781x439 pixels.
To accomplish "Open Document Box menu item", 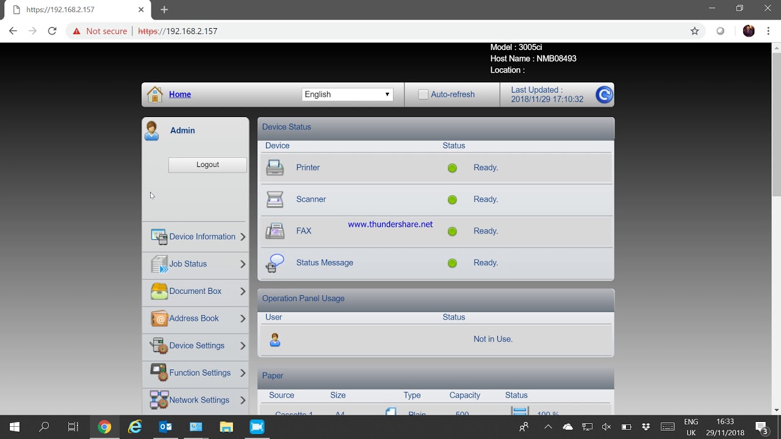I will click(x=195, y=291).
